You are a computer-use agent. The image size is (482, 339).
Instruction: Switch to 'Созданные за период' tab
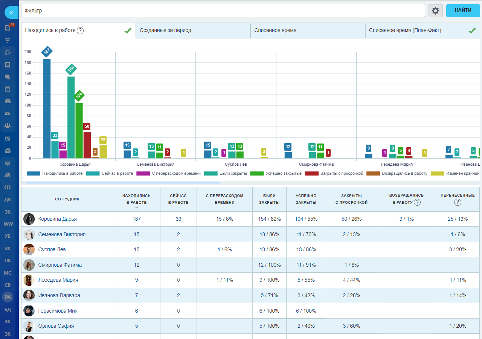(x=193, y=31)
